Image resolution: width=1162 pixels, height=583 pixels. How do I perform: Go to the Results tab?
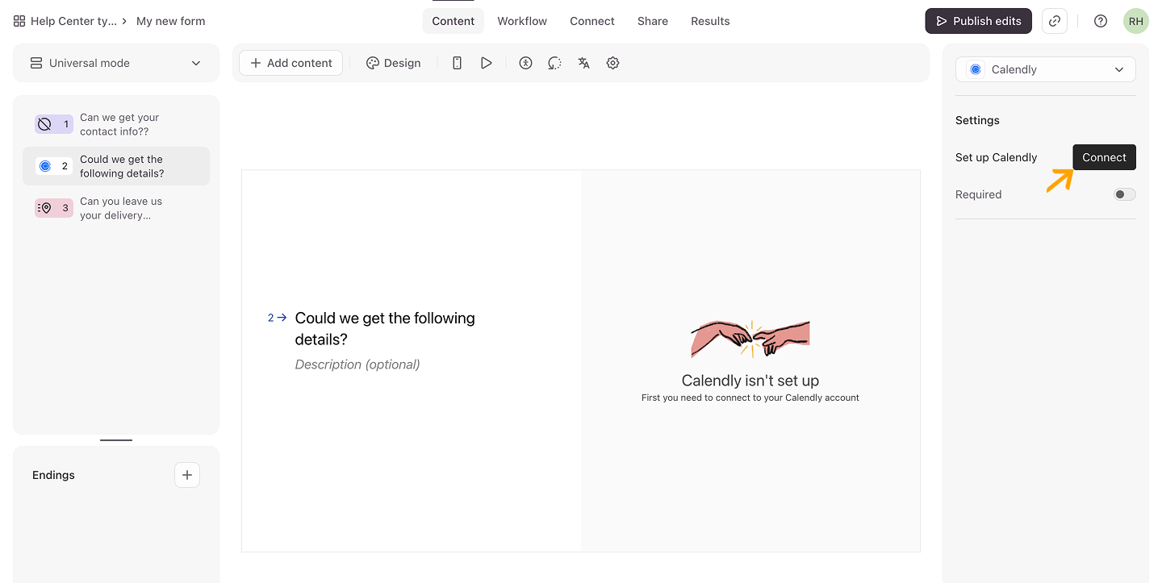pyautogui.click(x=710, y=21)
